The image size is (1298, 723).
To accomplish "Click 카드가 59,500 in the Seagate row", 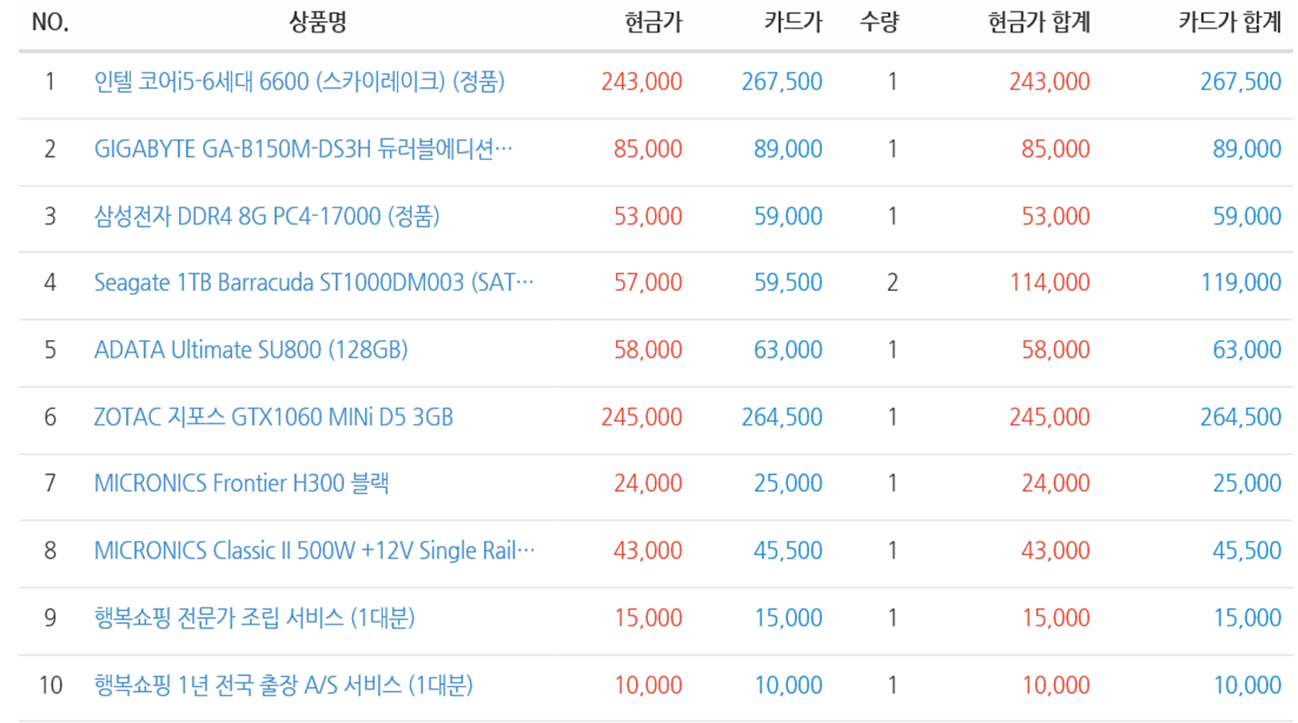I will pos(788,282).
